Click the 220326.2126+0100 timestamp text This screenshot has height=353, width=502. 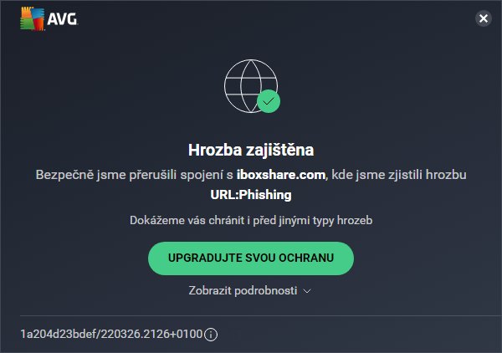[151, 334]
